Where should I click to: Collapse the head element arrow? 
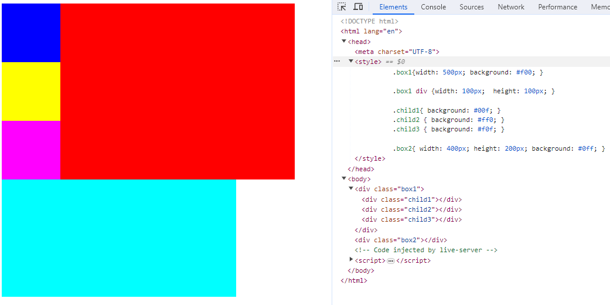pyautogui.click(x=344, y=41)
